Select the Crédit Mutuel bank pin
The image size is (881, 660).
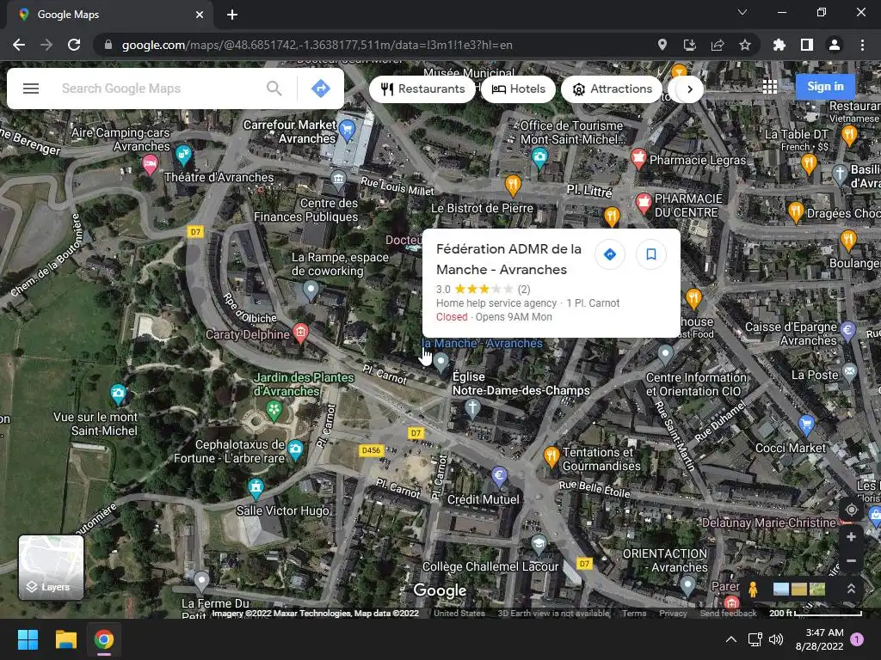pos(499,476)
